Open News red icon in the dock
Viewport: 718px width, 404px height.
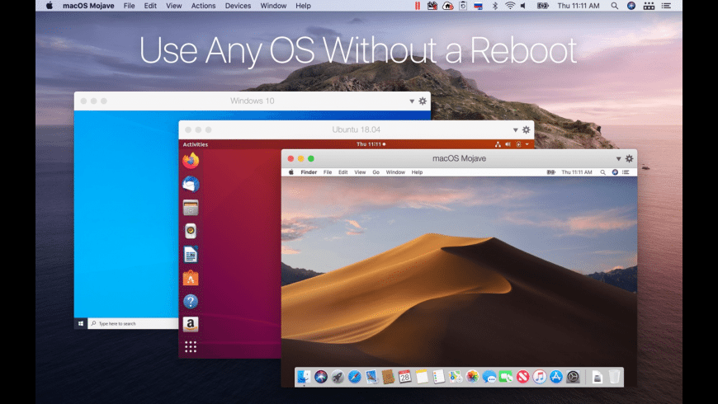pos(522,377)
